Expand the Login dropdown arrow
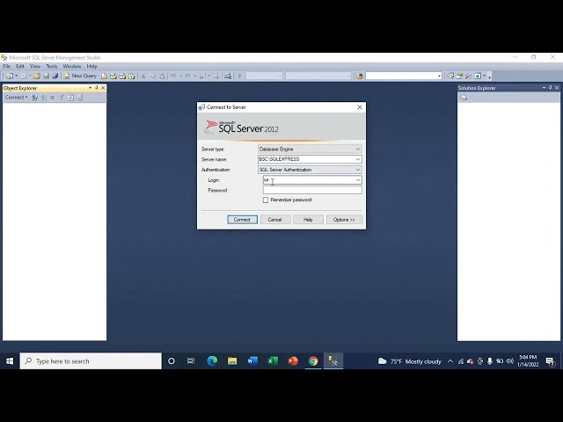 click(x=358, y=180)
